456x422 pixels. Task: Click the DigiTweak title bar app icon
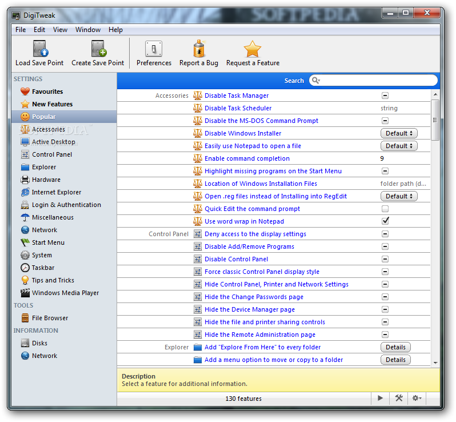[x=16, y=15]
